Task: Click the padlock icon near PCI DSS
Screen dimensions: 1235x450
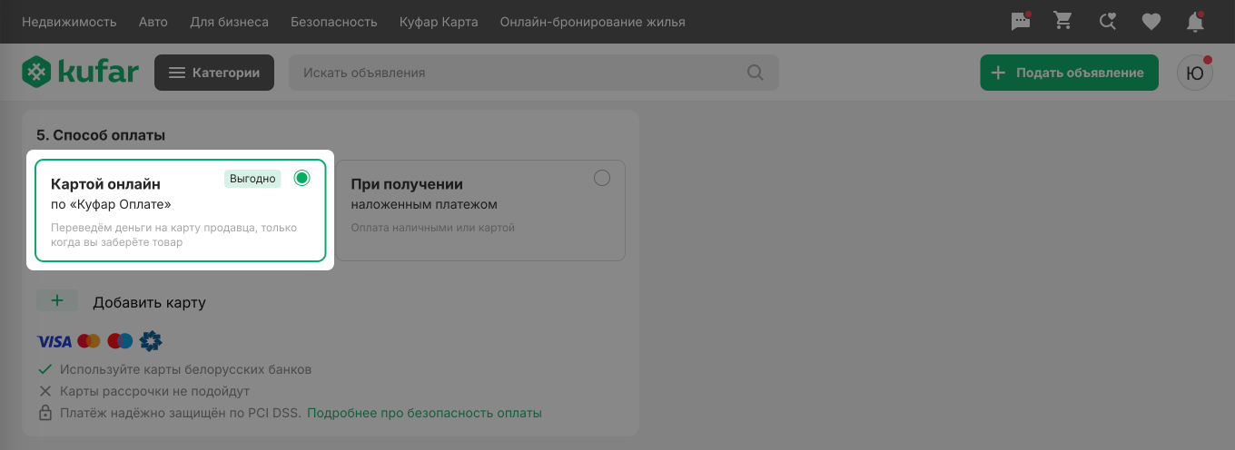Action: pyautogui.click(x=45, y=413)
